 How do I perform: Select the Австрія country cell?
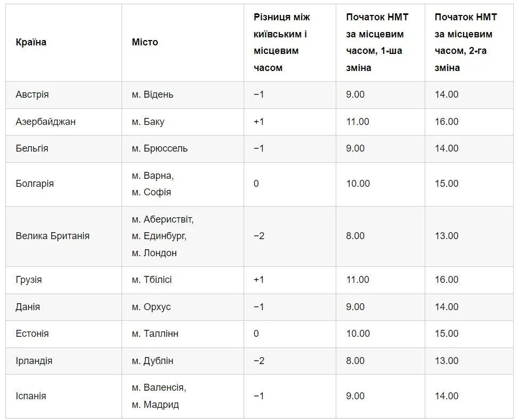[x=32, y=94]
